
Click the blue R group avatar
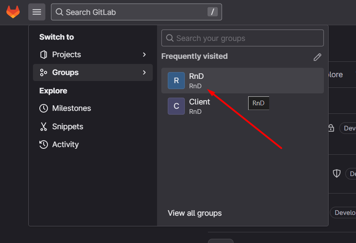176,81
